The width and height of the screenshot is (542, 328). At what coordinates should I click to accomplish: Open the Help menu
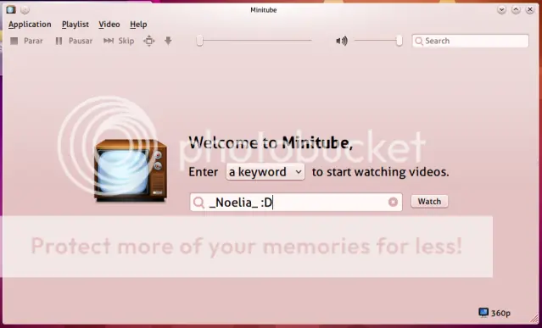(x=138, y=25)
